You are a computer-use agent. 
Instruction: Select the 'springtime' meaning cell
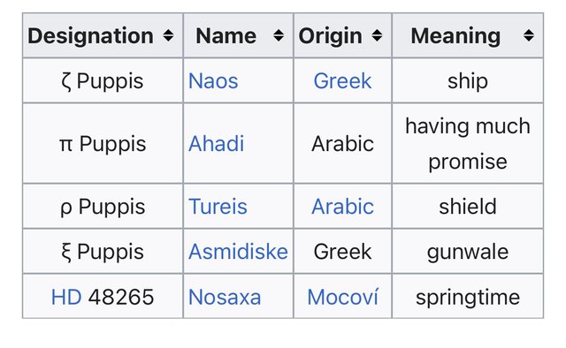point(468,297)
